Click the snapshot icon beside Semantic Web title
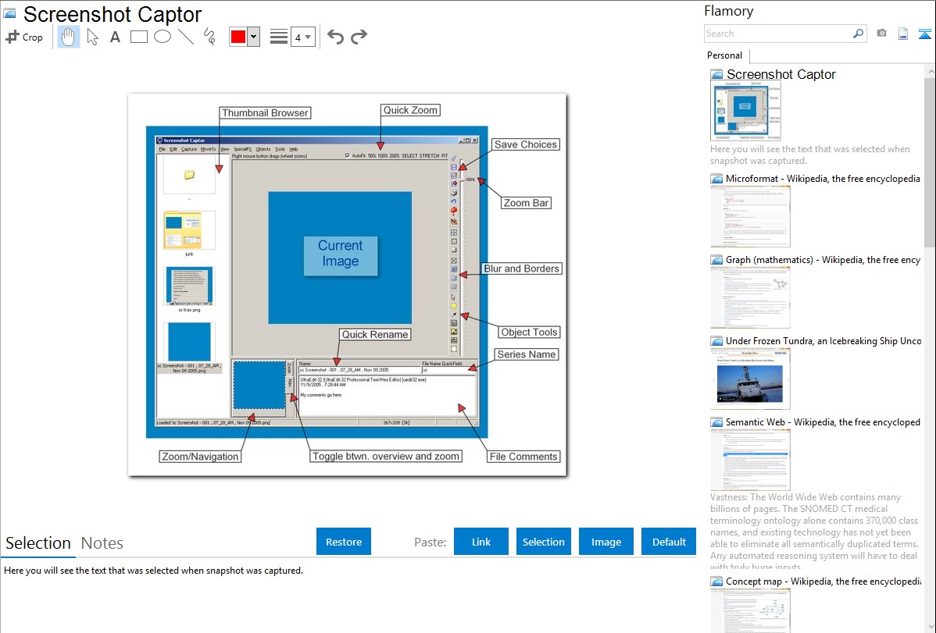The image size is (936, 633). click(x=717, y=421)
